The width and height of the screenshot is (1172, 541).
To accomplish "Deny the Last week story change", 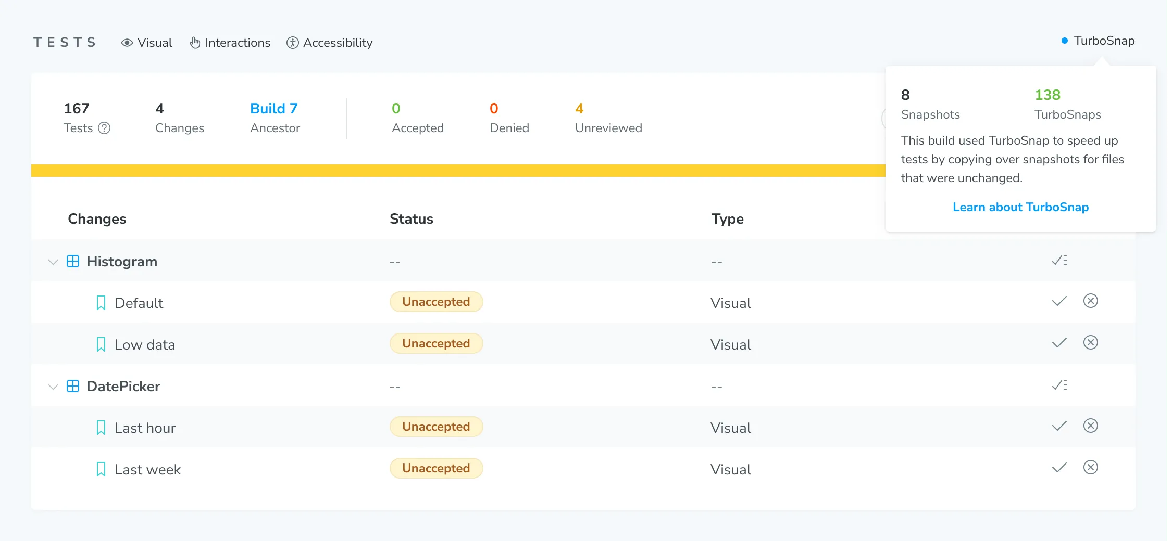I will 1090,468.
